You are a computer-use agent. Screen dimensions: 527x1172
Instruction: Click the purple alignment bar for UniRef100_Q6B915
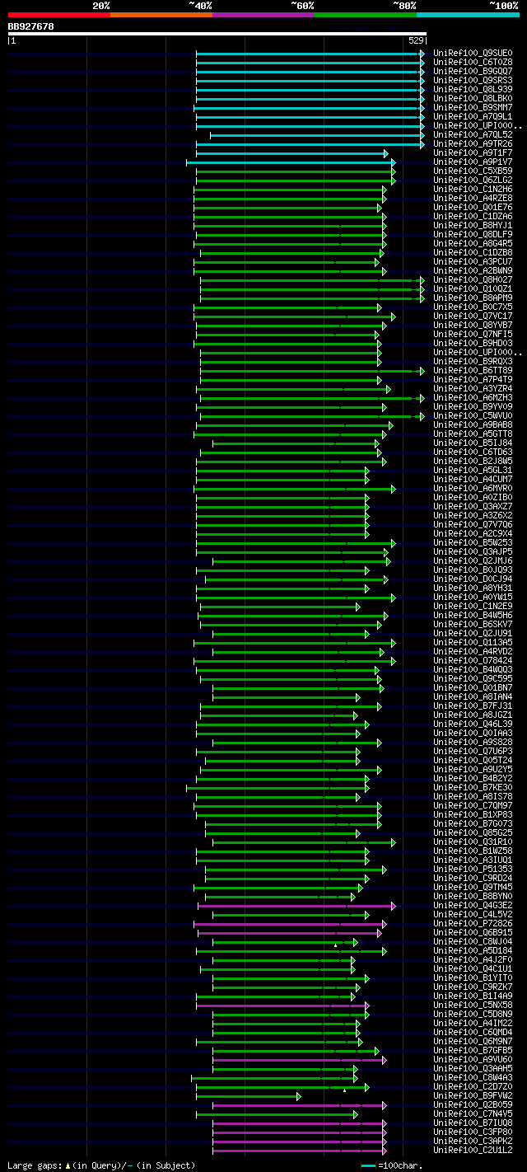click(290, 933)
